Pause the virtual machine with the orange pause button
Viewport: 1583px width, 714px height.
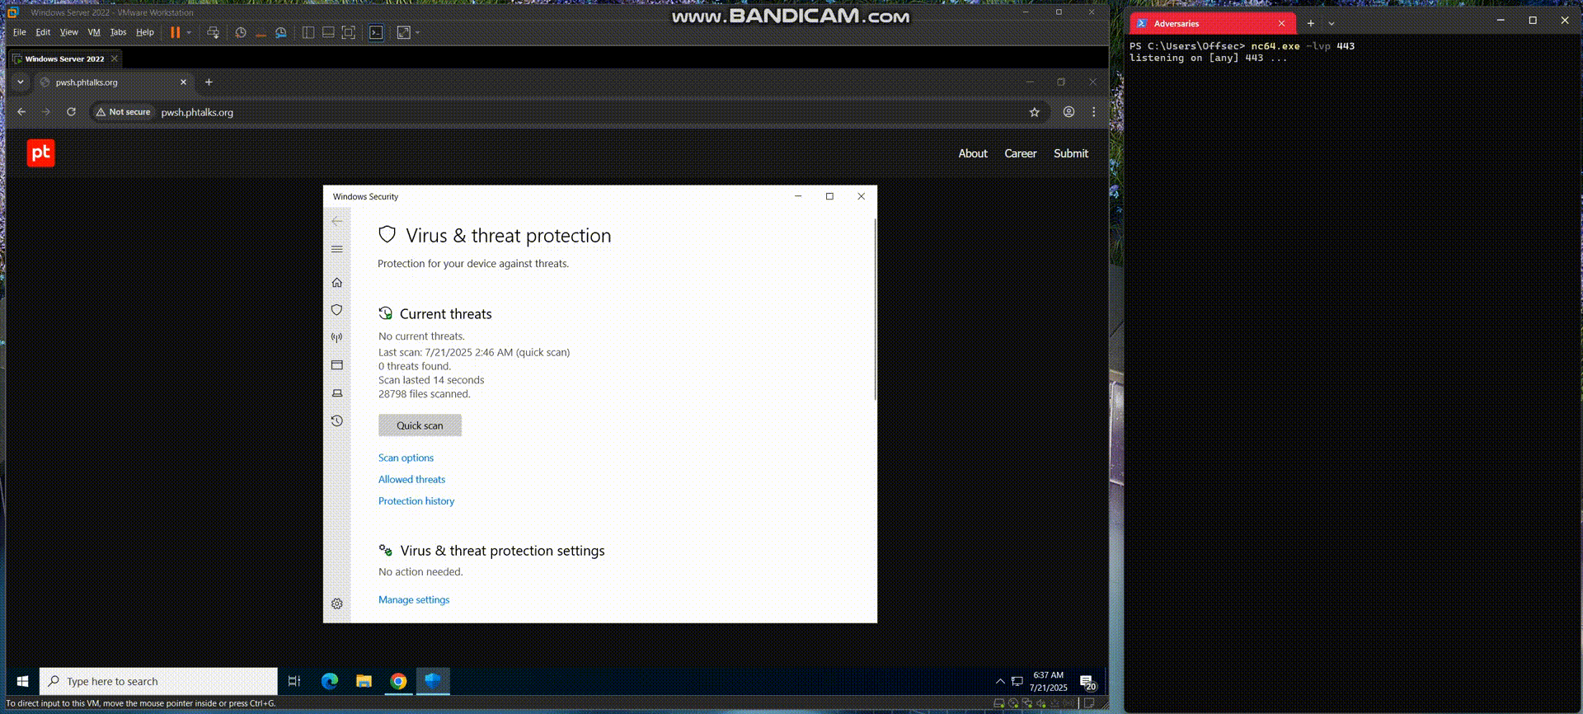[175, 32]
